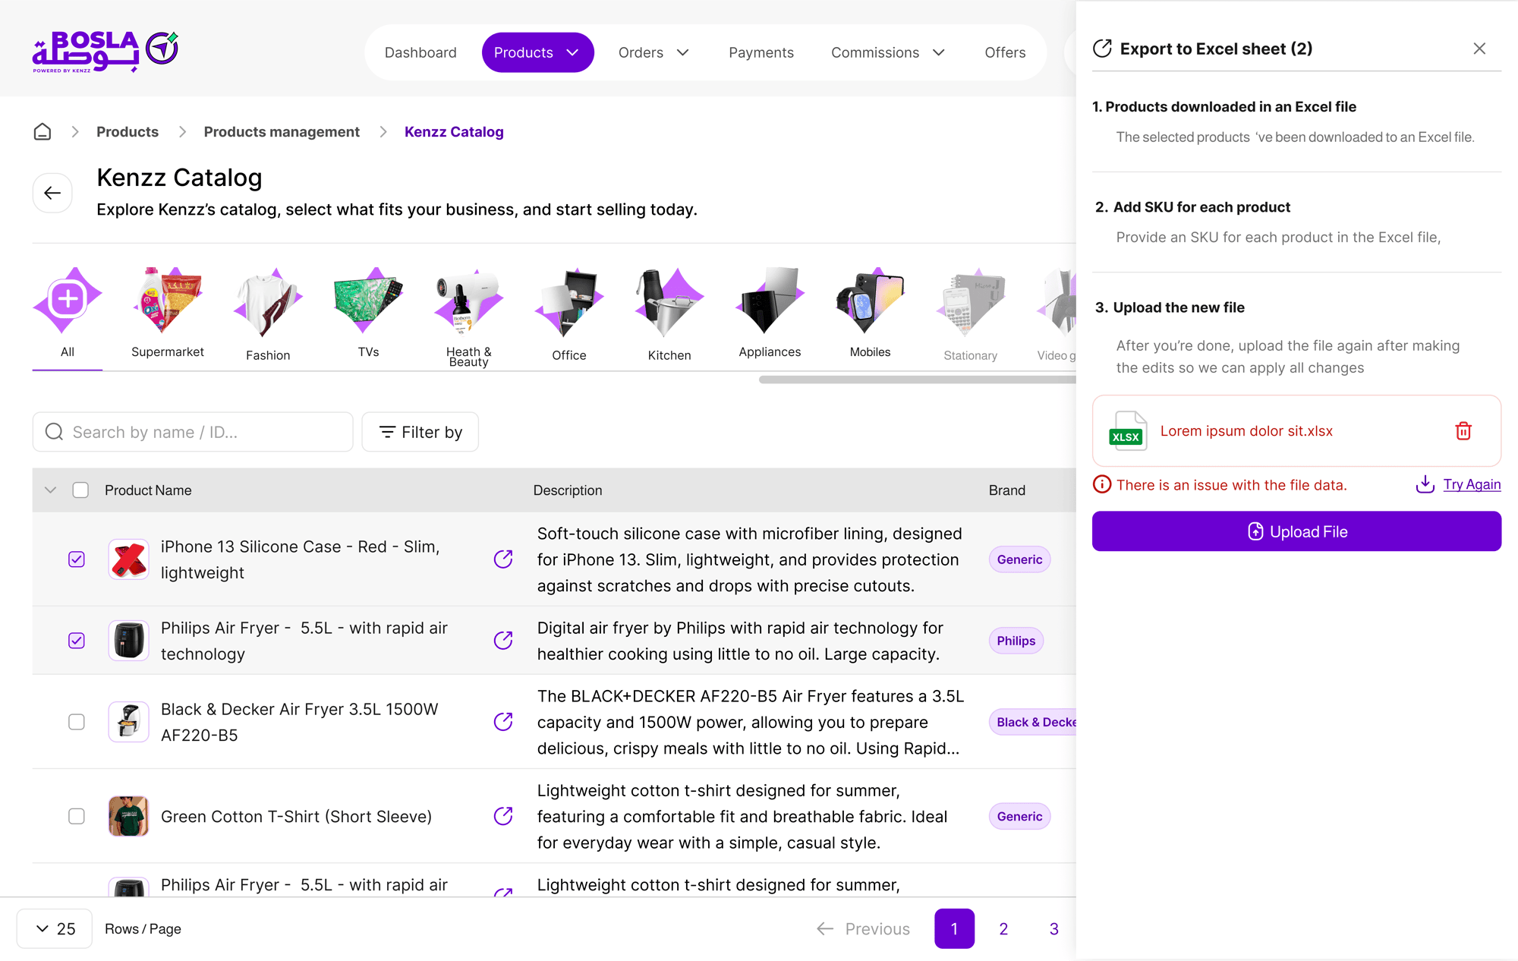Image resolution: width=1518 pixels, height=961 pixels.
Task: Click export icon for iPhone 13 Silicone Case
Action: 503,559
